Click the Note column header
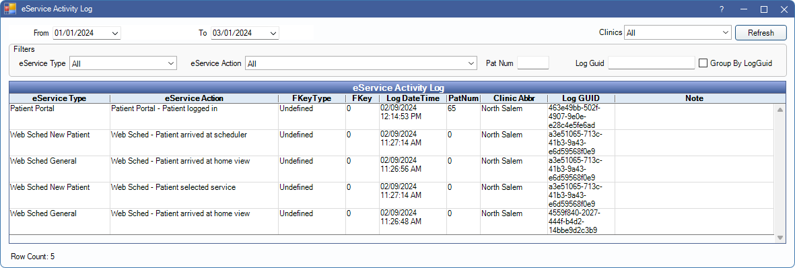The image size is (795, 268). (x=694, y=98)
